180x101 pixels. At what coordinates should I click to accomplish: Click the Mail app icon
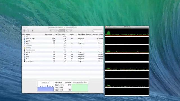coord(24,54)
